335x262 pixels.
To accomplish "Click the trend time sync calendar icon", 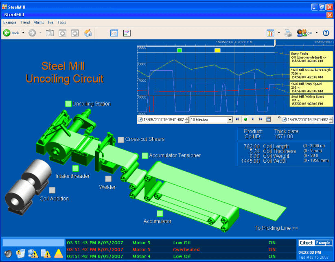I will 268,119.
